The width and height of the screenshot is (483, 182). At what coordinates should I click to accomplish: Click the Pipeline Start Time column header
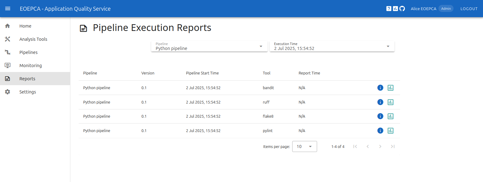pos(202,73)
